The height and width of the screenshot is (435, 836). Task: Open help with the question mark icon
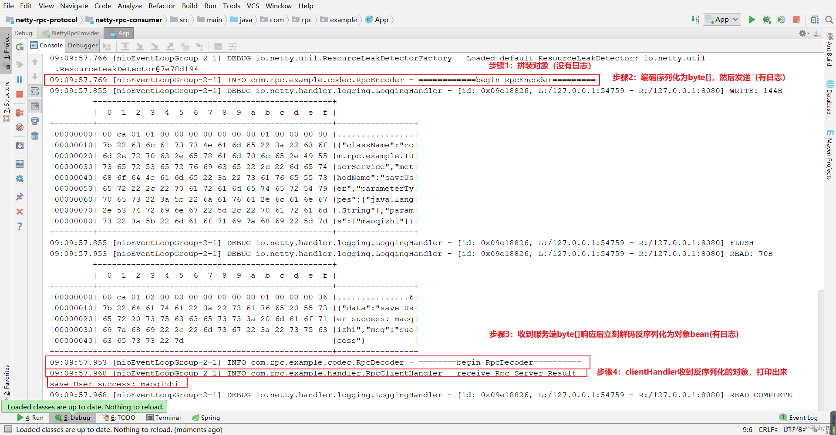[x=20, y=226]
